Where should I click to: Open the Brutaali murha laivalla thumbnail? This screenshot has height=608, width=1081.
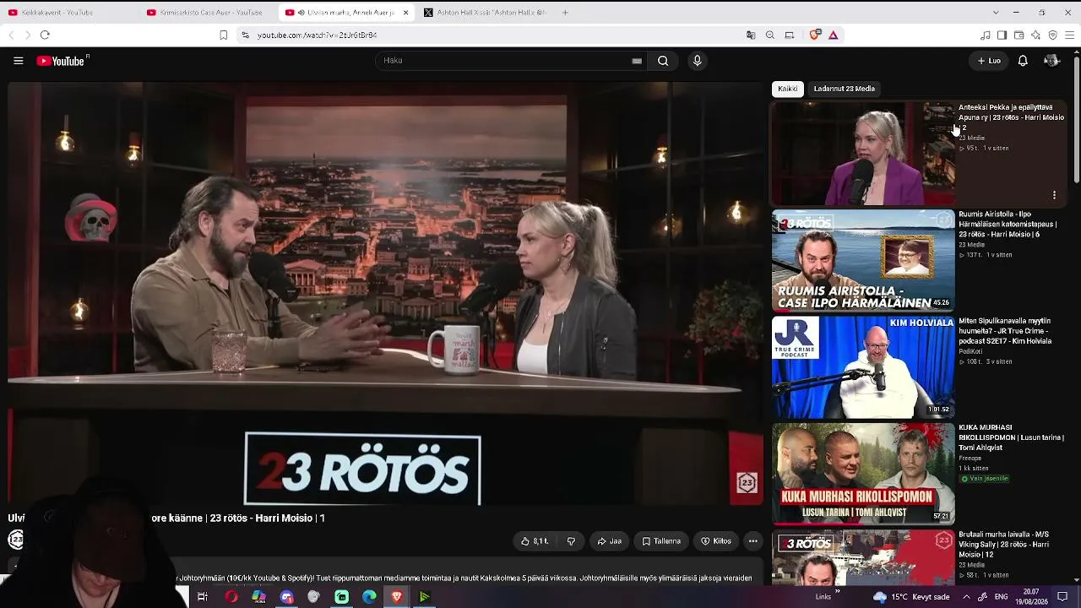[x=863, y=557]
